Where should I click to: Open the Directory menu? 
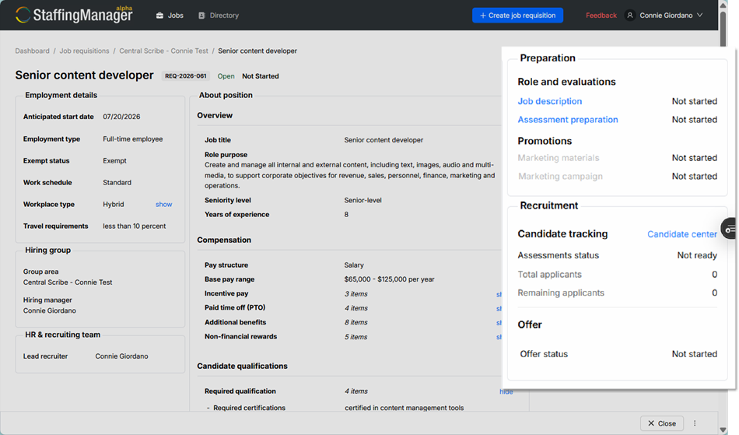219,16
